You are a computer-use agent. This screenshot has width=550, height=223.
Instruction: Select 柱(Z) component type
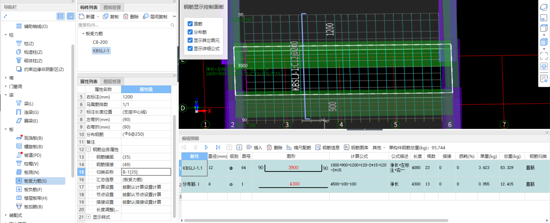click(x=25, y=44)
